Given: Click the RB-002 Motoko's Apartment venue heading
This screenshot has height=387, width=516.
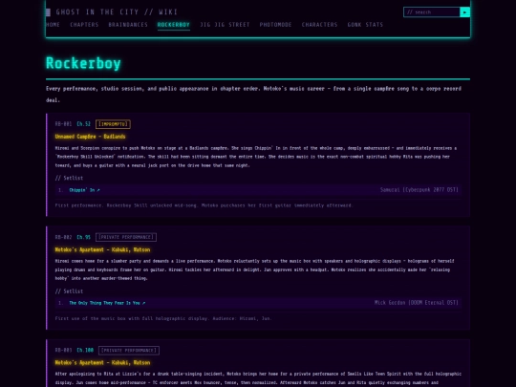Looking at the screenshot, I should (x=102, y=249).
